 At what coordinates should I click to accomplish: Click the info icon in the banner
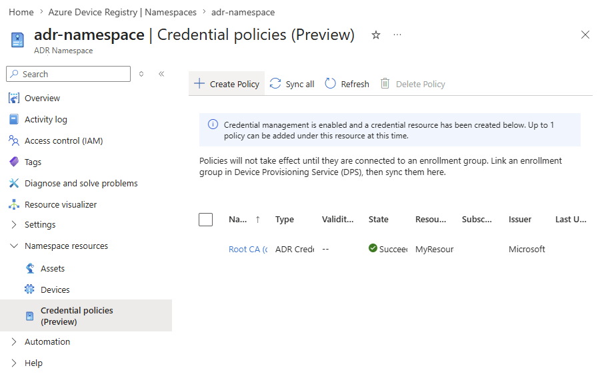pyautogui.click(x=213, y=124)
